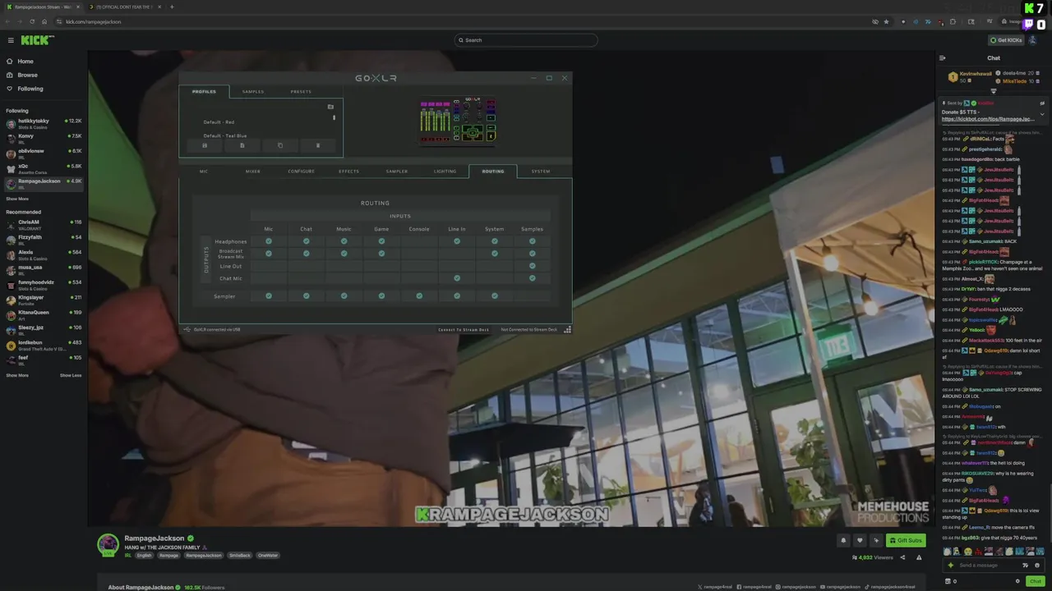This screenshot has width=1052, height=591.
Task: Open GoXLR SYSTEM tab
Action: coord(541,172)
